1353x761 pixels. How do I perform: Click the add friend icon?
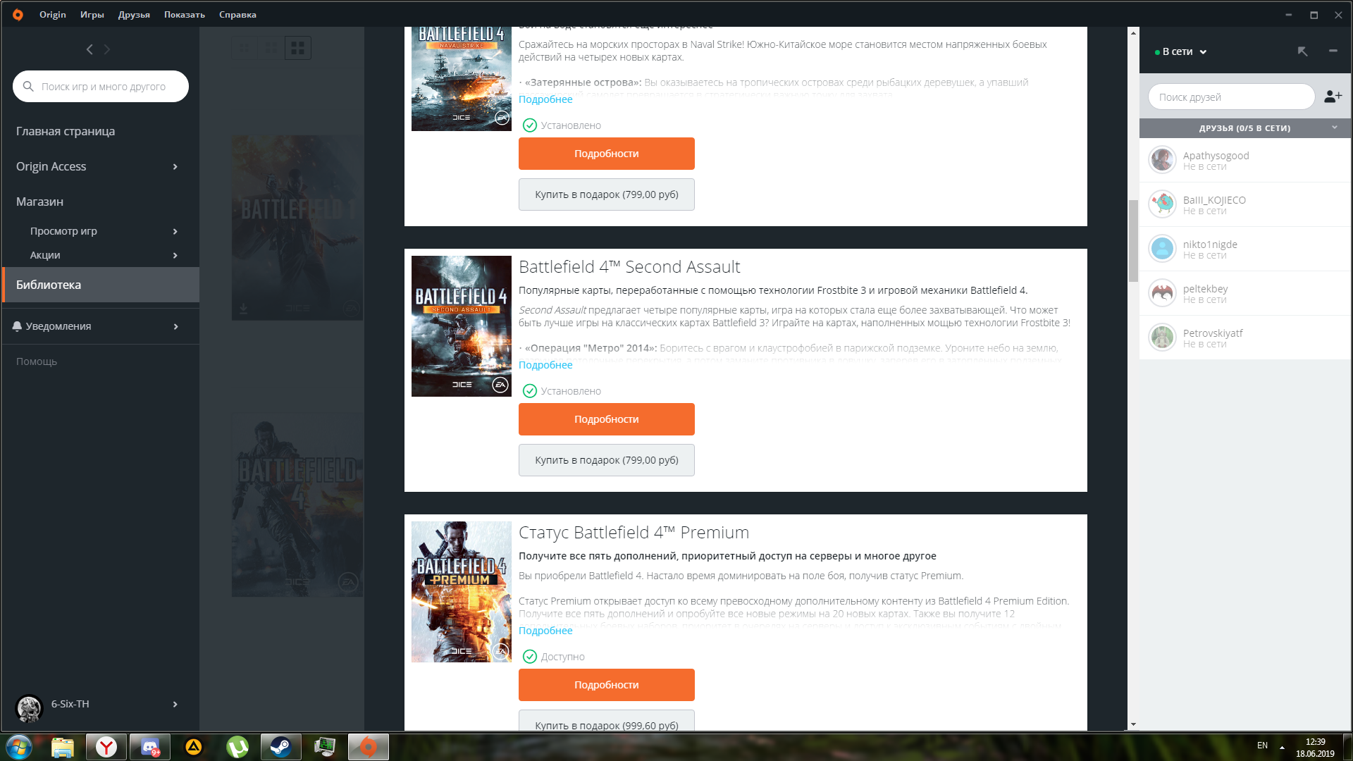coord(1333,97)
